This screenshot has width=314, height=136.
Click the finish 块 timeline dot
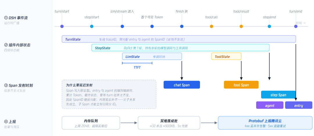point(182,26)
